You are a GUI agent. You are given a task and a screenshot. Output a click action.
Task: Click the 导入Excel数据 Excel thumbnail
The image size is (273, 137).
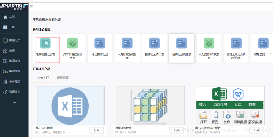(x=71, y=106)
